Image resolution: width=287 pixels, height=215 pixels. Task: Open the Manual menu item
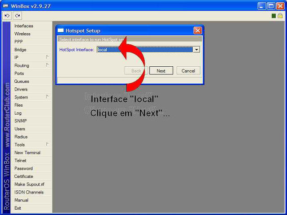pyautogui.click(x=31, y=200)
